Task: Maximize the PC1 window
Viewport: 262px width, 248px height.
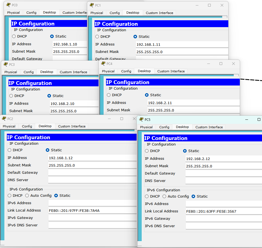Action: tap(209, 5)
